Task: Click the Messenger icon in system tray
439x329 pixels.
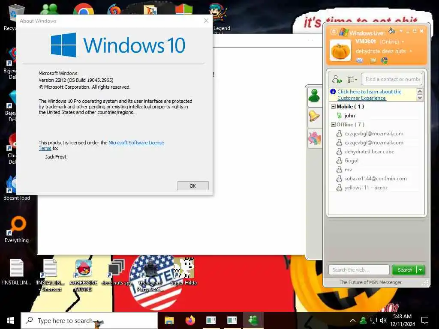Action: (363, 320)
